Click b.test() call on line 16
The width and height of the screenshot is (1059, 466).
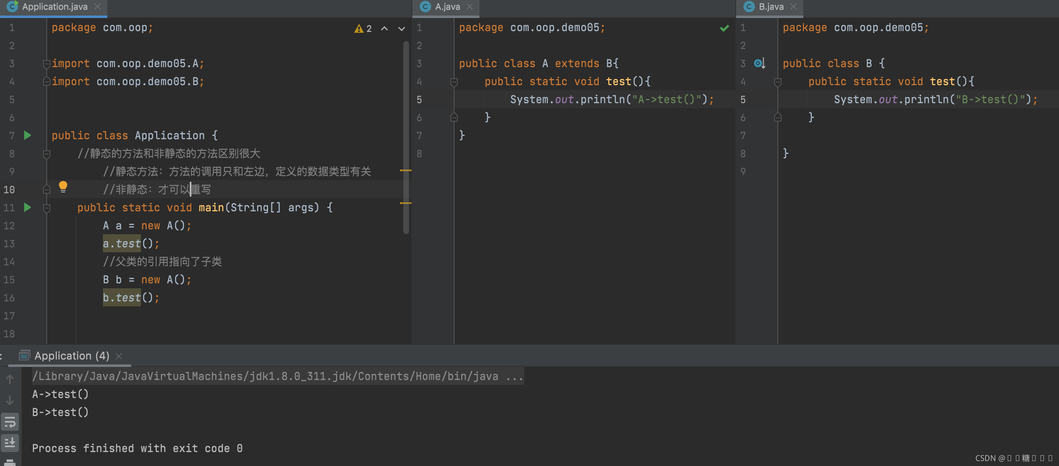point(131,298)
